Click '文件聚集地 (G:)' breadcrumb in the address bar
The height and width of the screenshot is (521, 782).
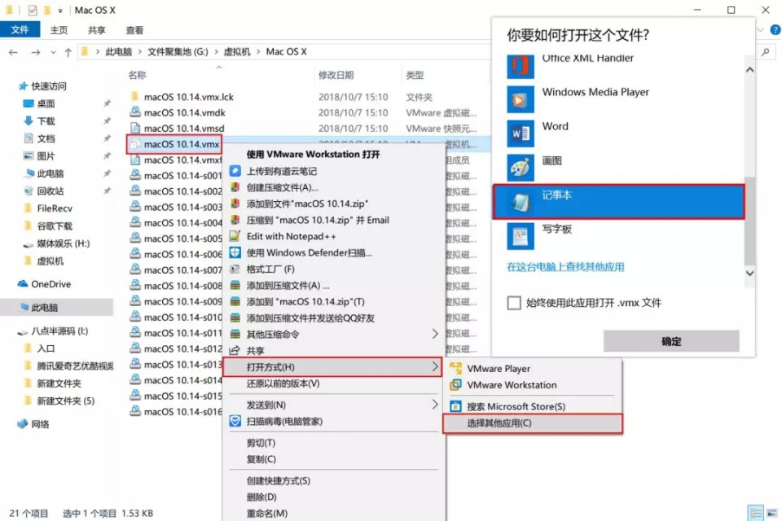pos(178,52)
